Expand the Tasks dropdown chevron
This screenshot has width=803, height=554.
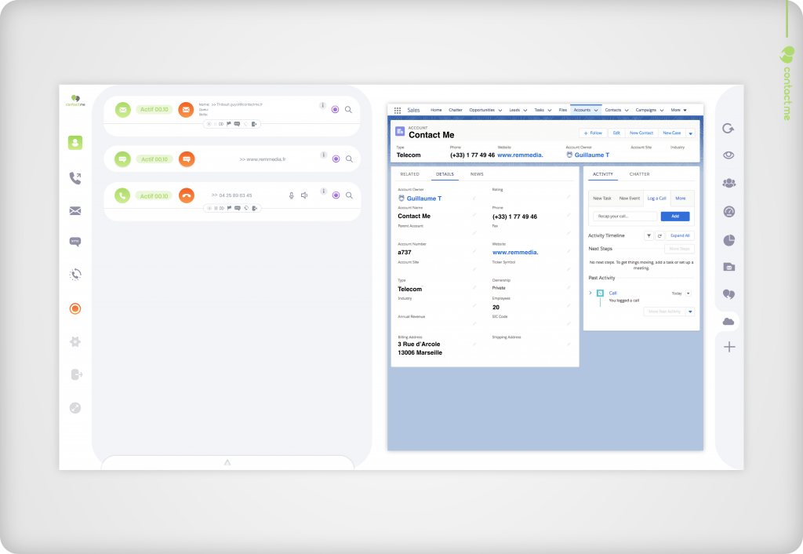click(550, 110)
